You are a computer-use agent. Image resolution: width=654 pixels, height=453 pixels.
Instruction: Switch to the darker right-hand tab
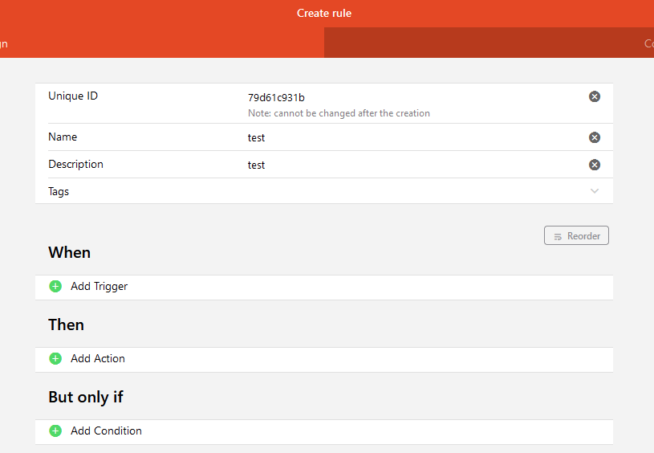coord(489,43)
